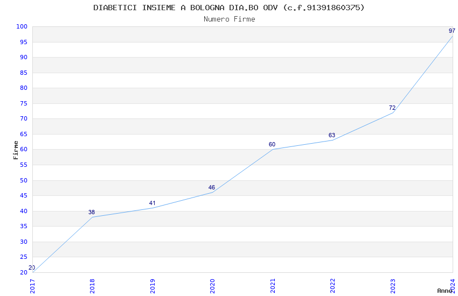Click x-axis year label 2023
Screen dimensions: 458x296
[x=393, y=286]
